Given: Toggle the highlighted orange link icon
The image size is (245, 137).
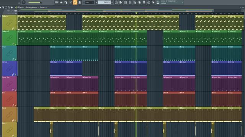Looking at the screenshot, I should tap(75, 2).
